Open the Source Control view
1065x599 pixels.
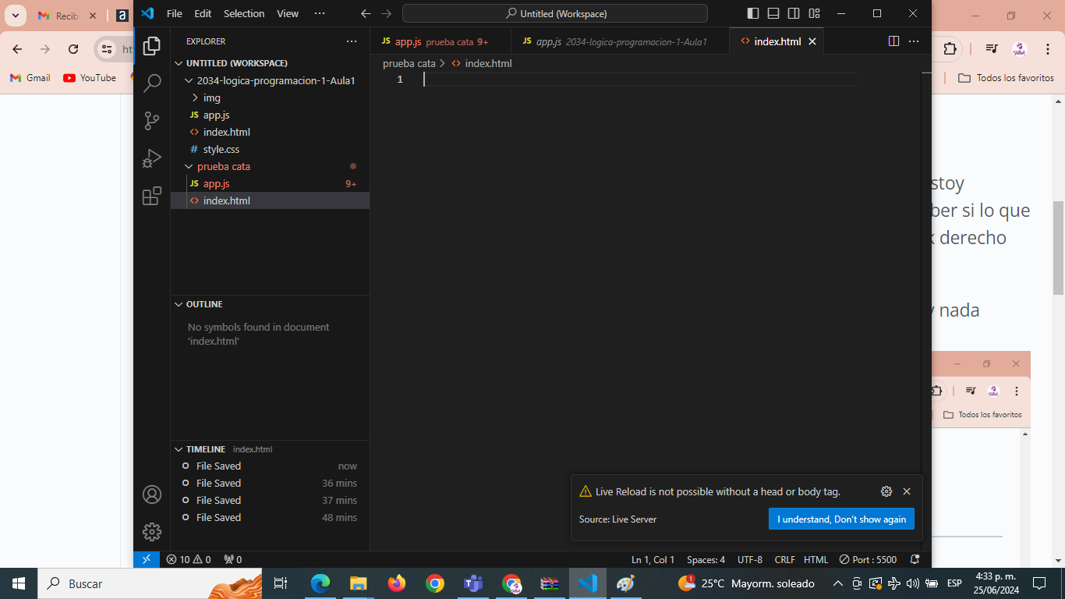pyautogui.click(x=152, y=121)
